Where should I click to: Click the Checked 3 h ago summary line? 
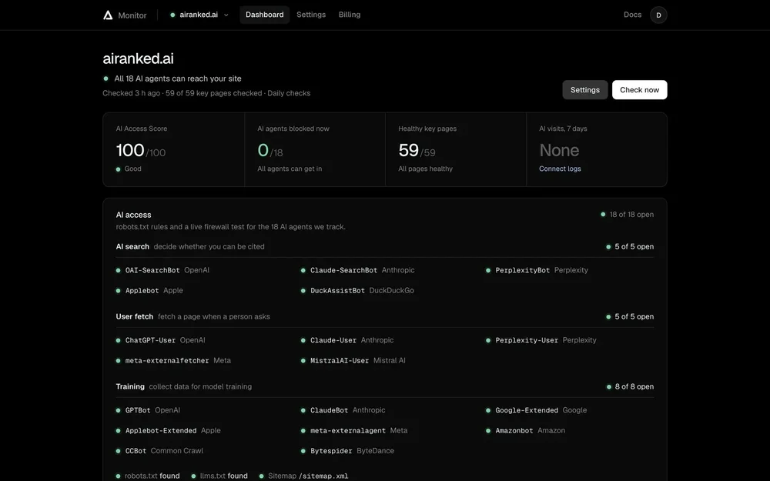coord(206,93)
